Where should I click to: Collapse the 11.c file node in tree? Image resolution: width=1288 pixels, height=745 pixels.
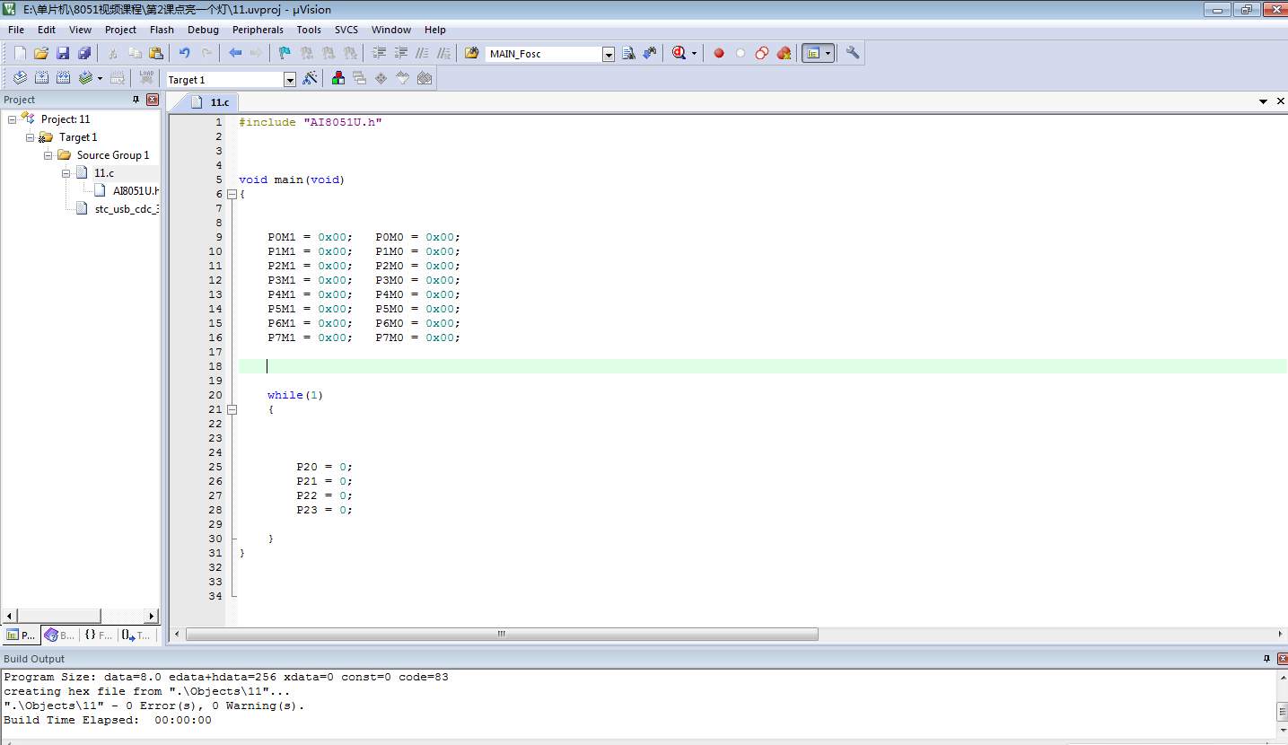[66, 172]
